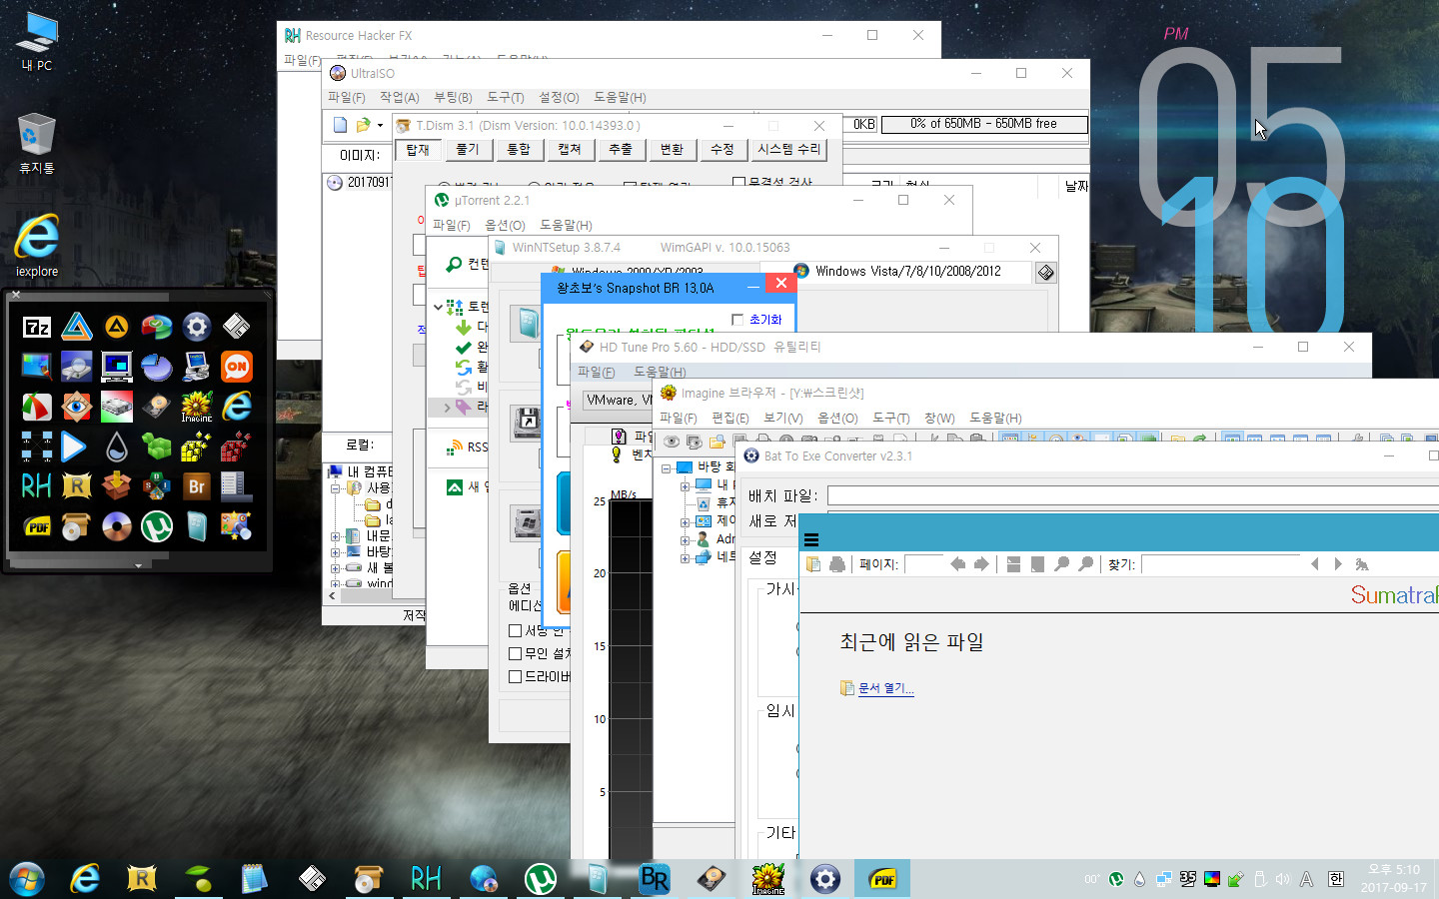
Task: Switch to 시스템 수리 tab in T.Dism
Action: coord(788,149)
